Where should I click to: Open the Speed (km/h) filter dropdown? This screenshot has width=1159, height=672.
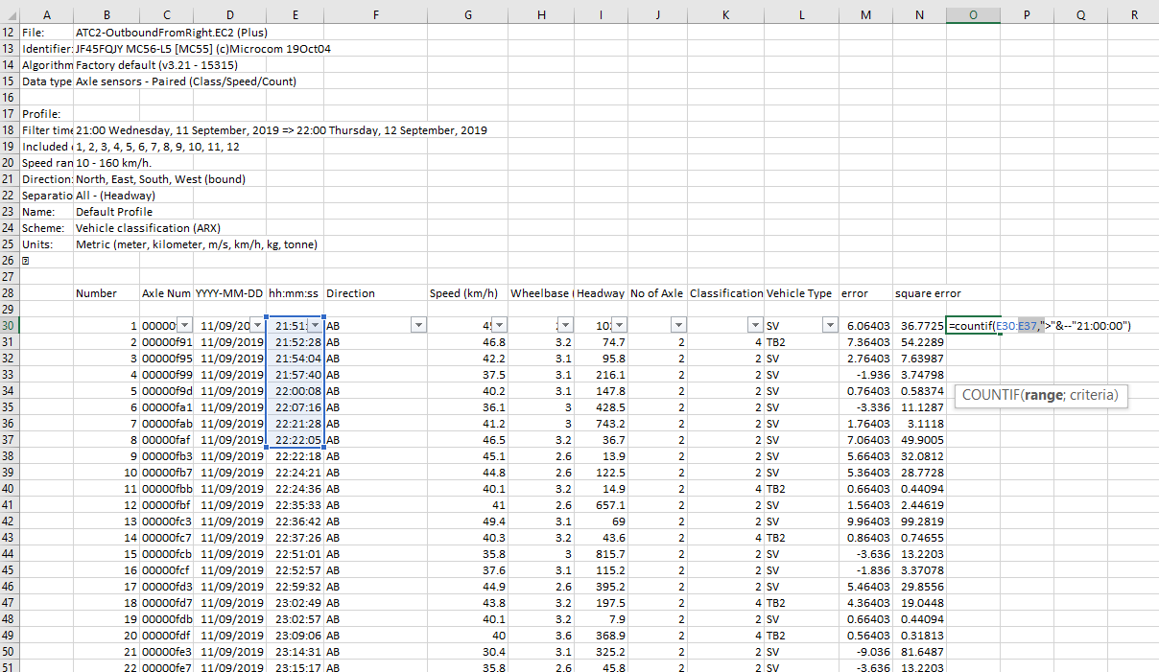click(x=500, y=326)
